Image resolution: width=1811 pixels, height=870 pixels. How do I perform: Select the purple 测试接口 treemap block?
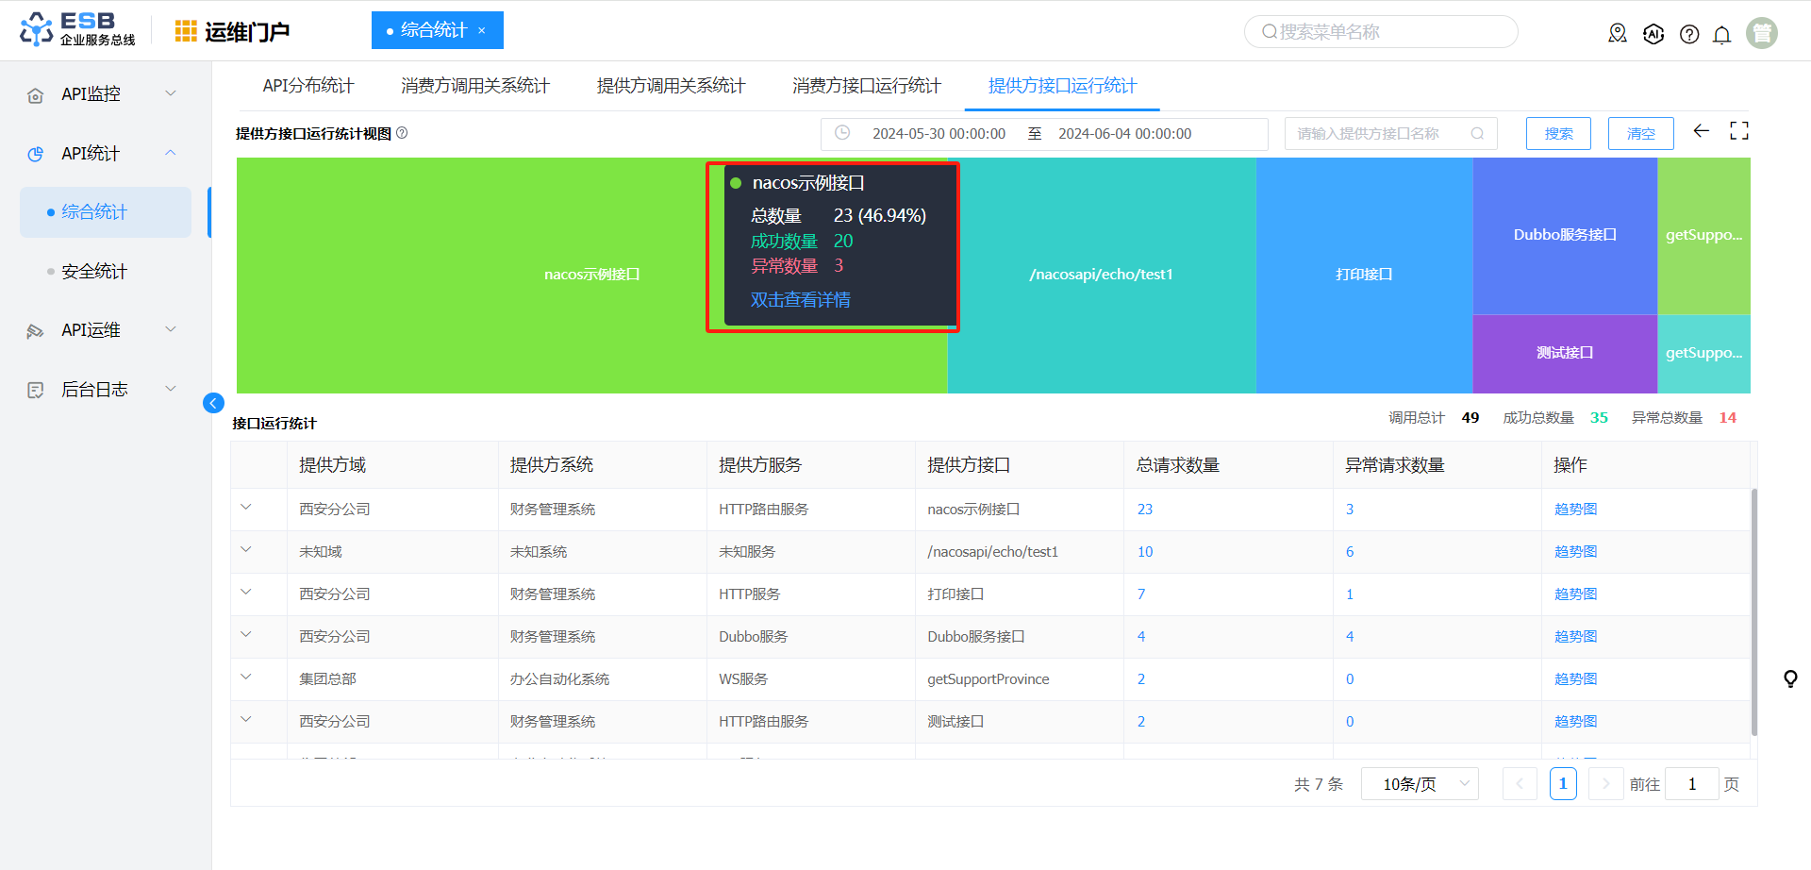(x=1564, y=353)
